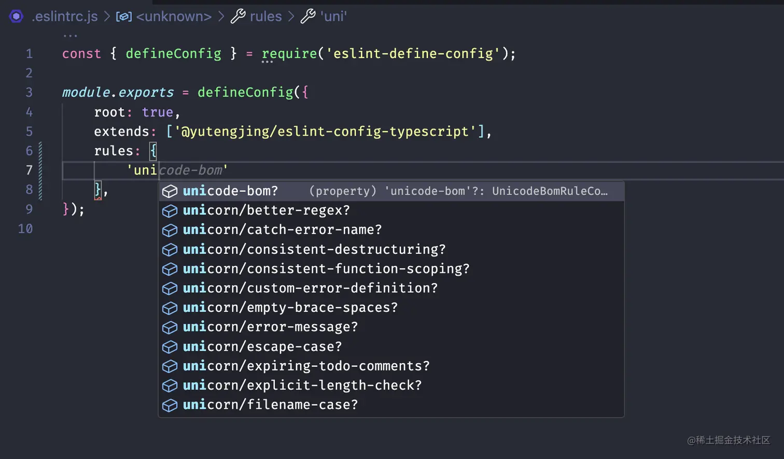
Task: Open the <unknown> breadcrumb dropdown
Action: coord(174,16)
